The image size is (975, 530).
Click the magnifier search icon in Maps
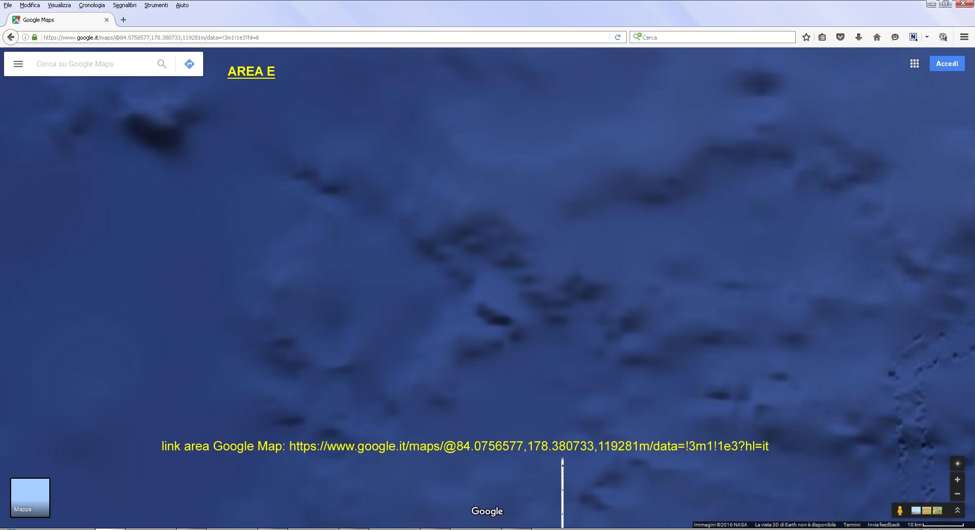(161, 64)
